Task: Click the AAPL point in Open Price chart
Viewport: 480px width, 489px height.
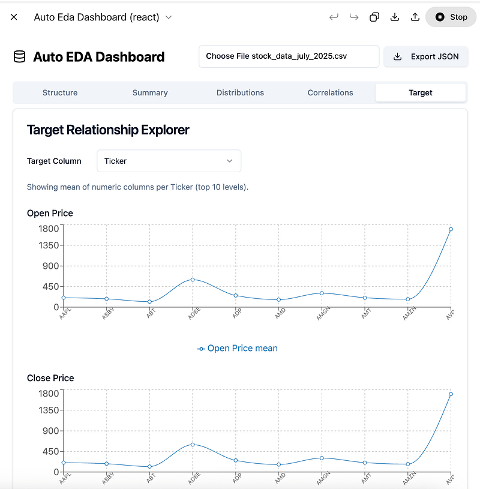Action: tap(64, 298)
